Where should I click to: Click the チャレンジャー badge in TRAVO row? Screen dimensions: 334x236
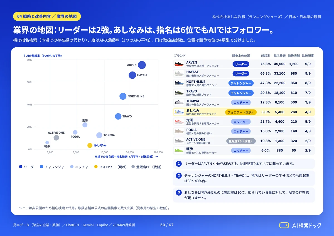click(241, 93)
